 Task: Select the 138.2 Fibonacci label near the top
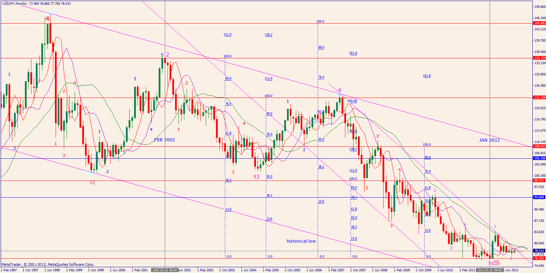point(268,35)
